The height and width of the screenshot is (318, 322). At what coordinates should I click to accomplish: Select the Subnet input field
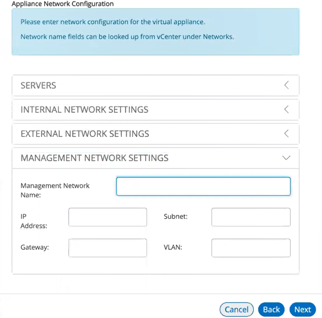(251, 217)
